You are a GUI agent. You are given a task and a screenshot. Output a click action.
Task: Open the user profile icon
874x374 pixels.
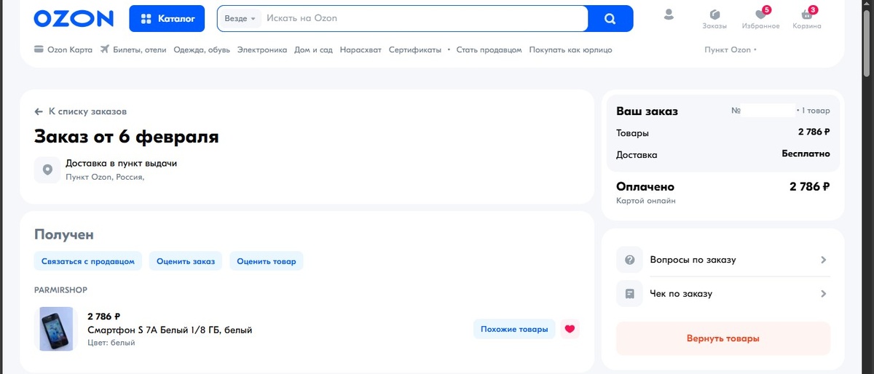pos(669,15)
